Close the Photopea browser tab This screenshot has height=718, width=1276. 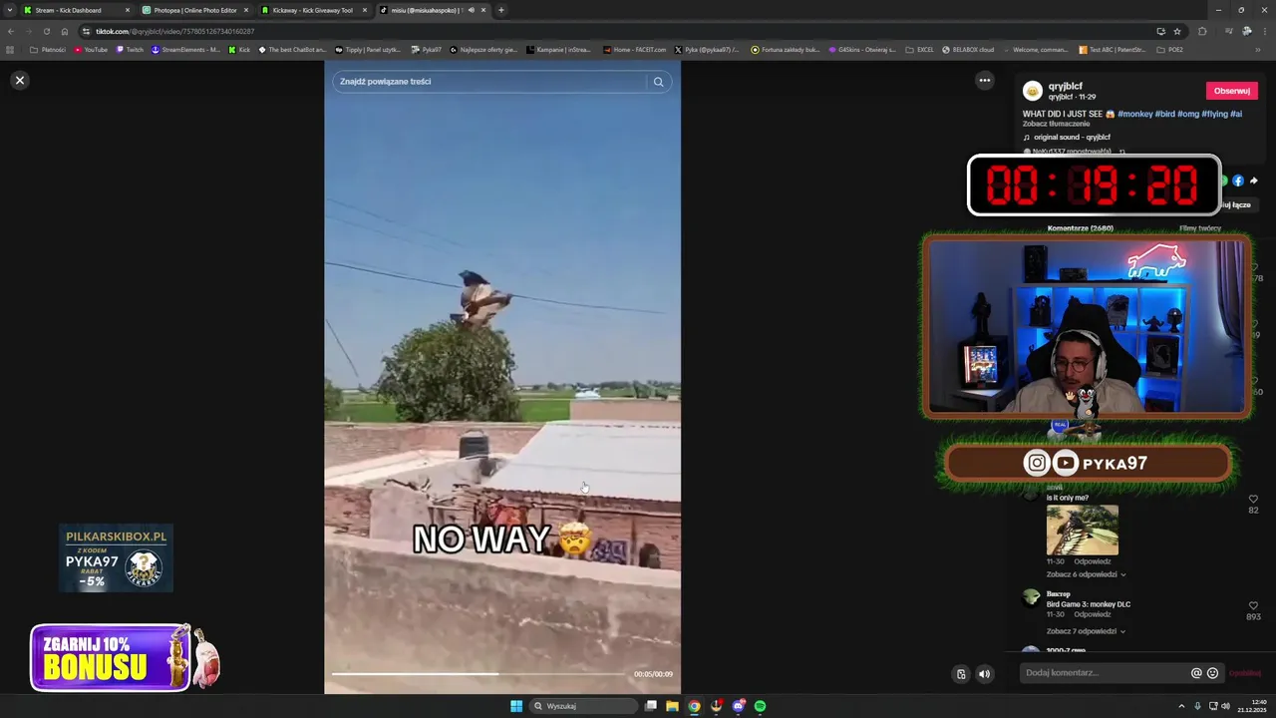(x=246, y=10)
